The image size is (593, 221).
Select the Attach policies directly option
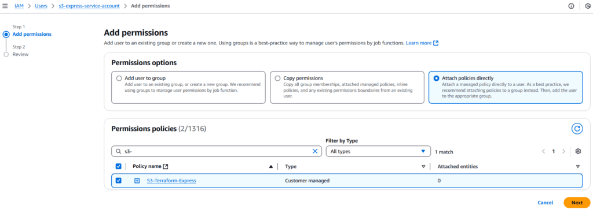click(x=437, y=78)
